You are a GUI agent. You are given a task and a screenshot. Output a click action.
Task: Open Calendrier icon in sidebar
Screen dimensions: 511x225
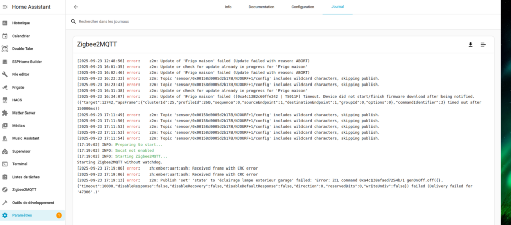(x=5, y=36)
